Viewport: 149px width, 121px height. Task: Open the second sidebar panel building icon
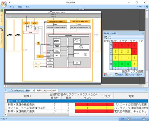[x=2, y=29]
